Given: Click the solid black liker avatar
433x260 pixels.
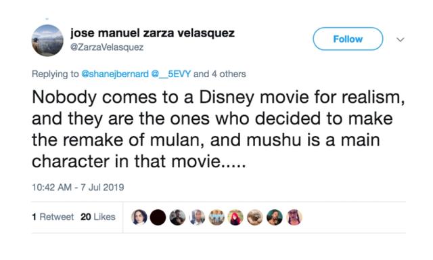Looking at the screenshot, I should (x=158, y=217).
